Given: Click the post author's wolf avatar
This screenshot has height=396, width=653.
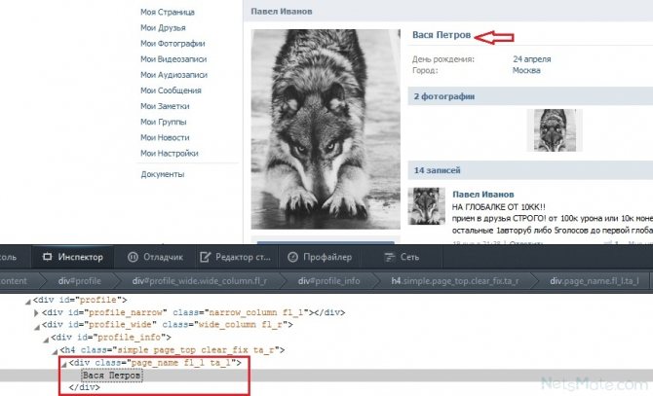Looking at the screenshot, I should pyautogui.click(x=427, y=206).
